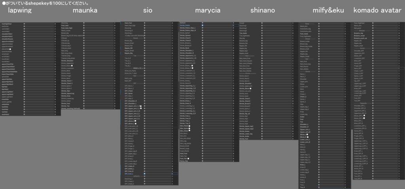
Task: Click the footHighHeel slider in lapwing list
Action: [39, 24]
